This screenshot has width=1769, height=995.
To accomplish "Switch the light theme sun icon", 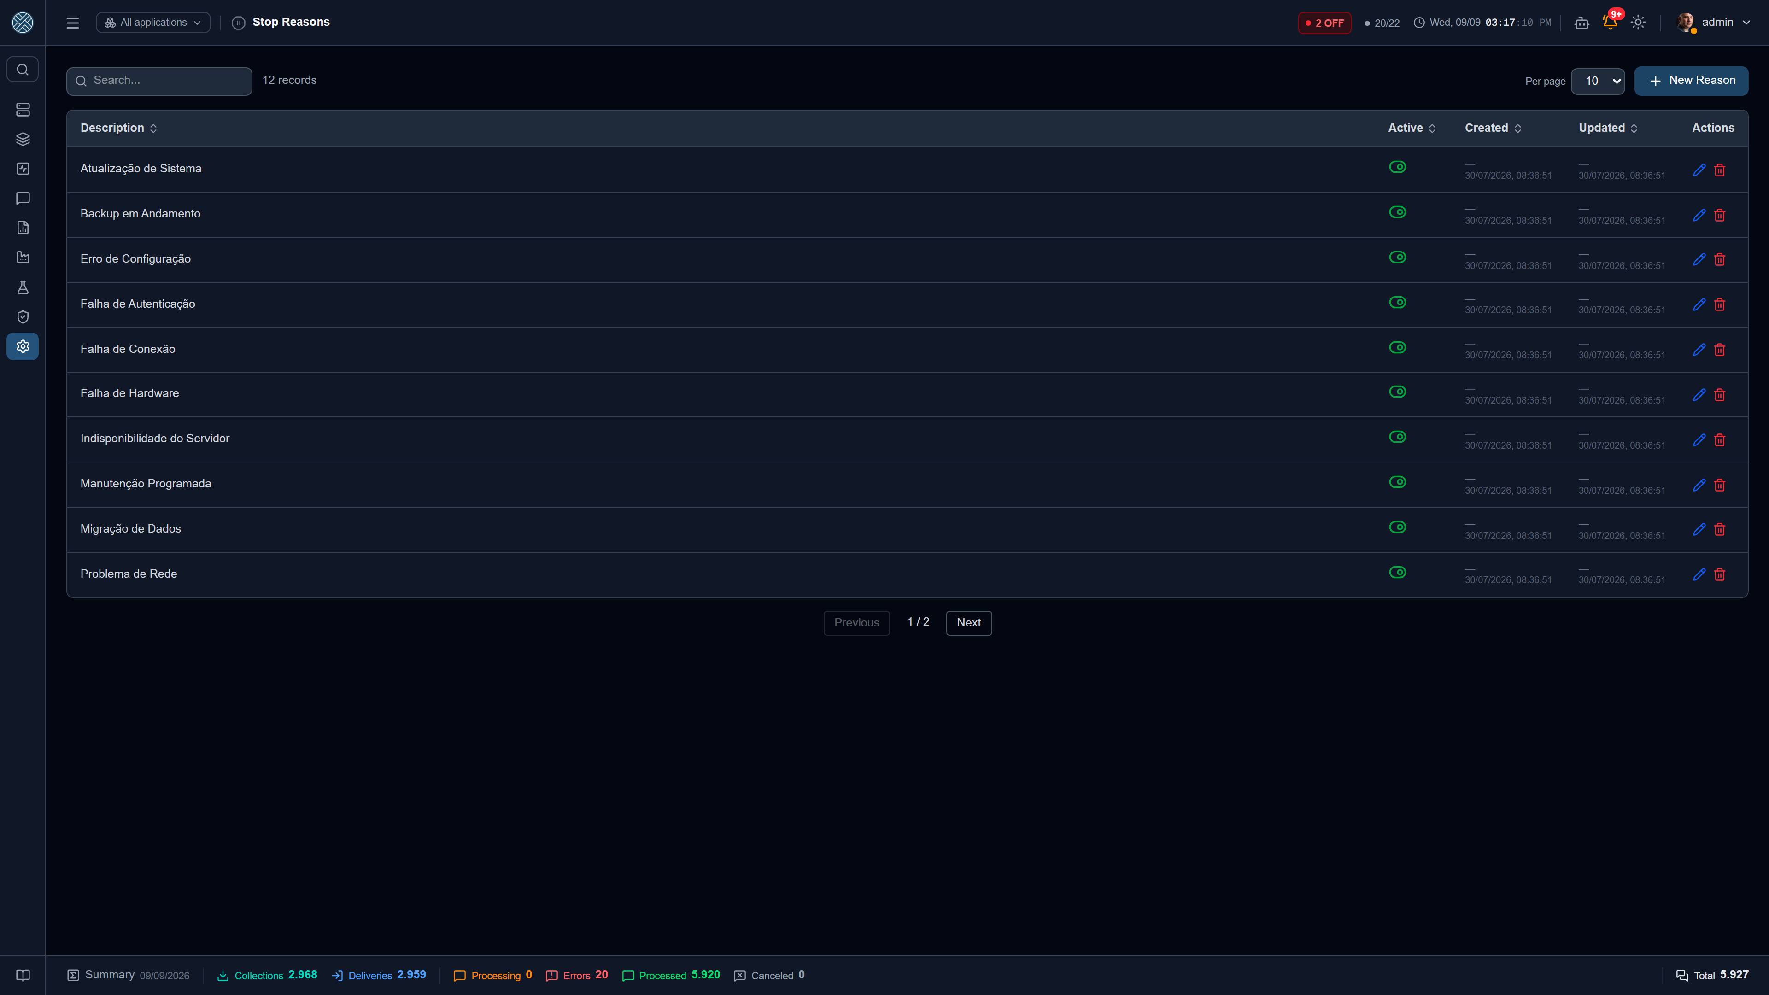I will click(x=1638, y=23).
